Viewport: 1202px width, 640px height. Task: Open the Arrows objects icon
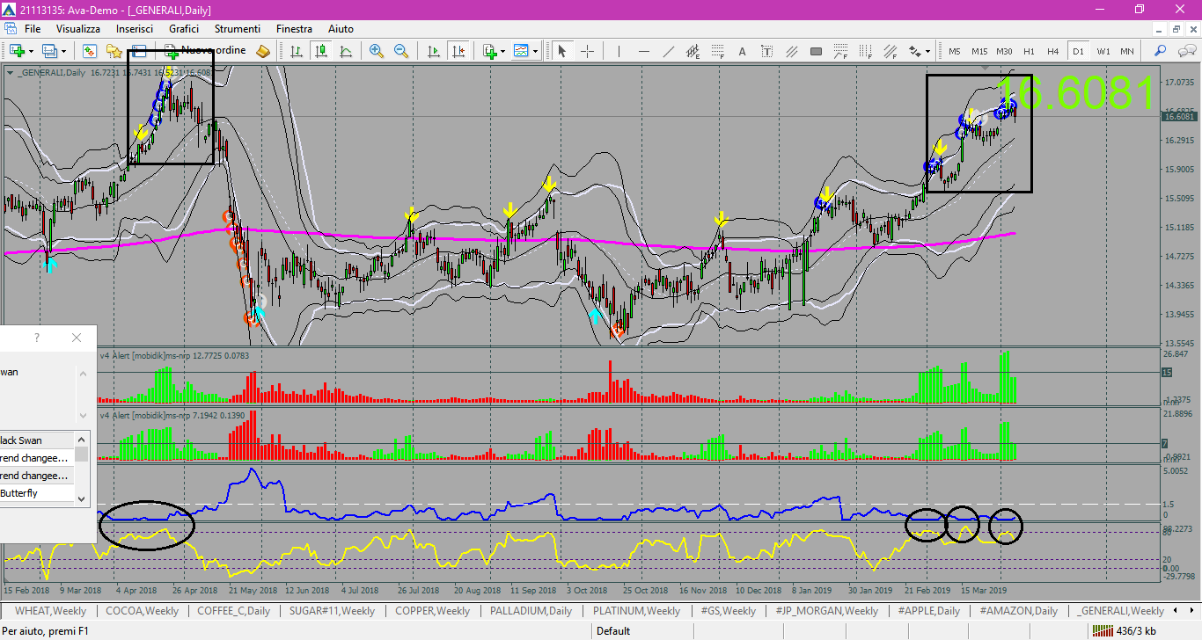click(914, 51)
